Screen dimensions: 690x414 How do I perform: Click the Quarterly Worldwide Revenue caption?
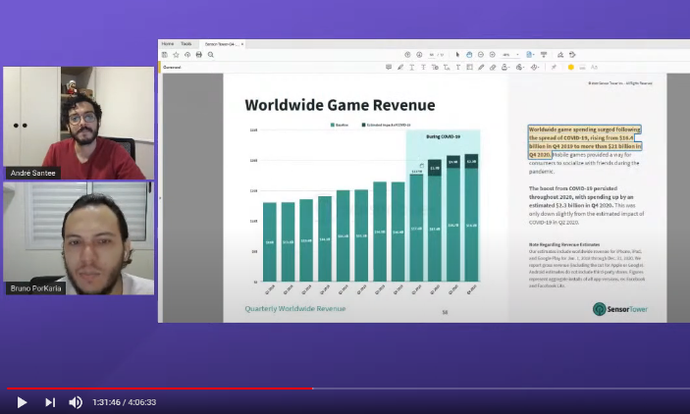coord(295,308)
